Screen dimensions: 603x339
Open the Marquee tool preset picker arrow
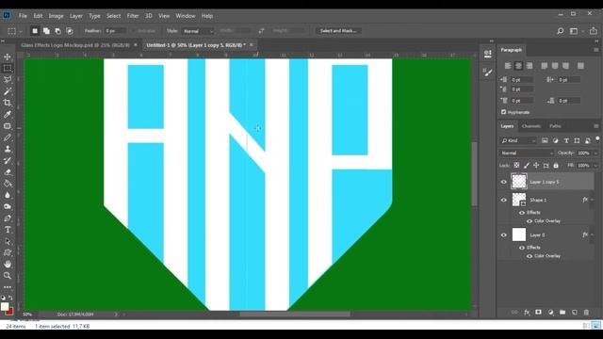tap(21, 31)
